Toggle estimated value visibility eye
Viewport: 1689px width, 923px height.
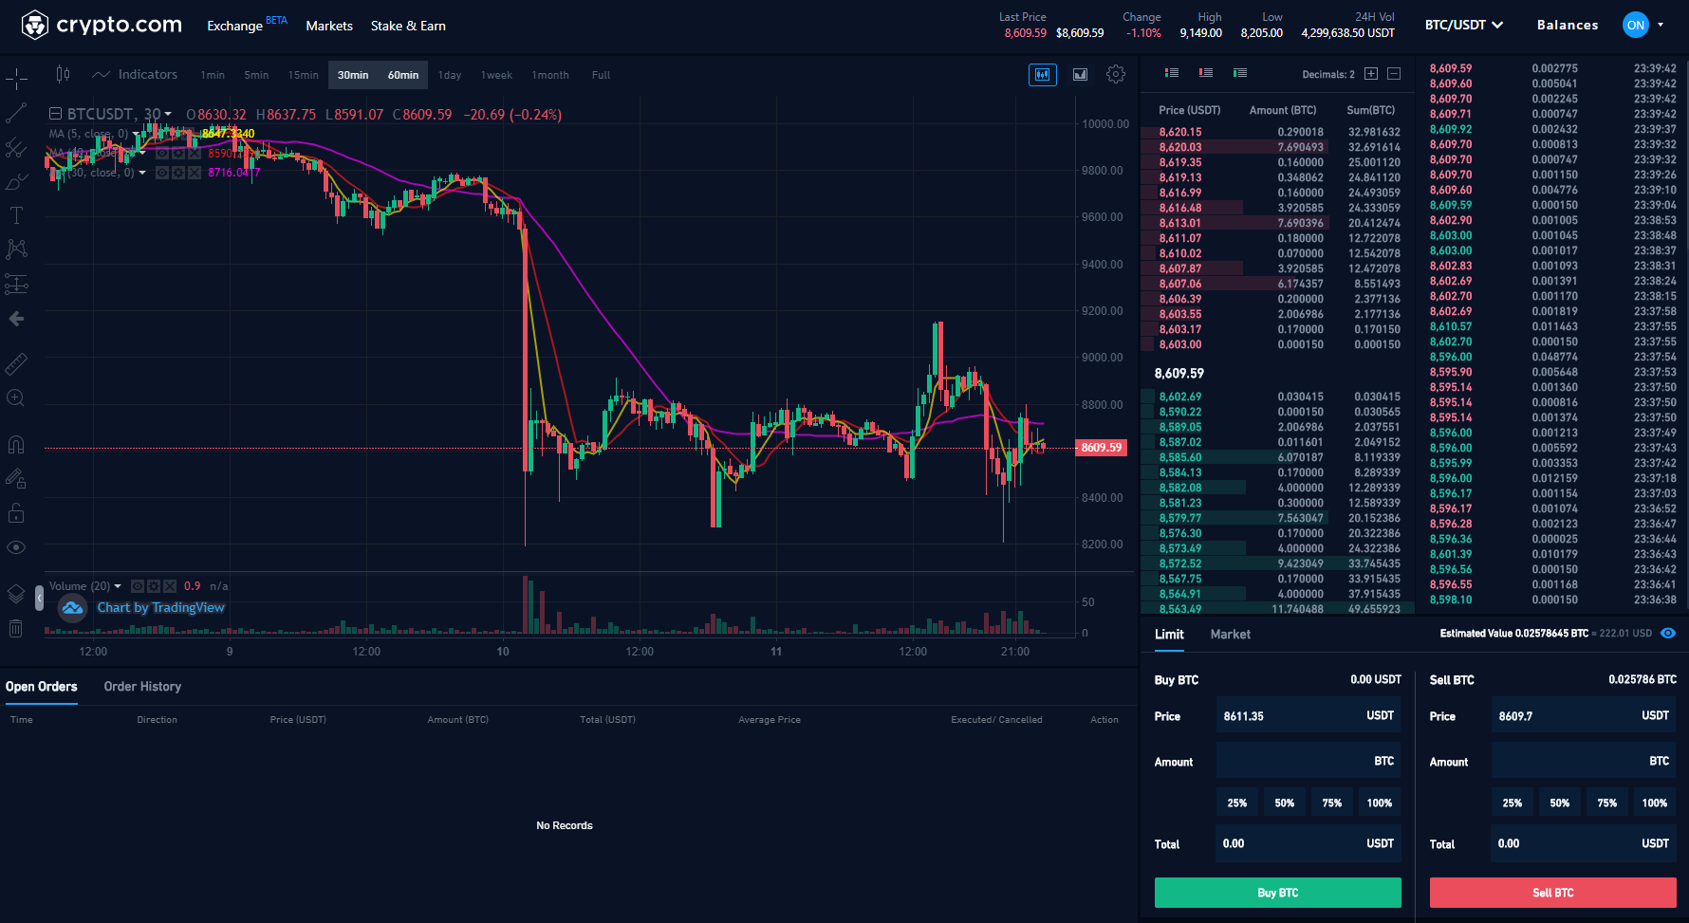1668,633
